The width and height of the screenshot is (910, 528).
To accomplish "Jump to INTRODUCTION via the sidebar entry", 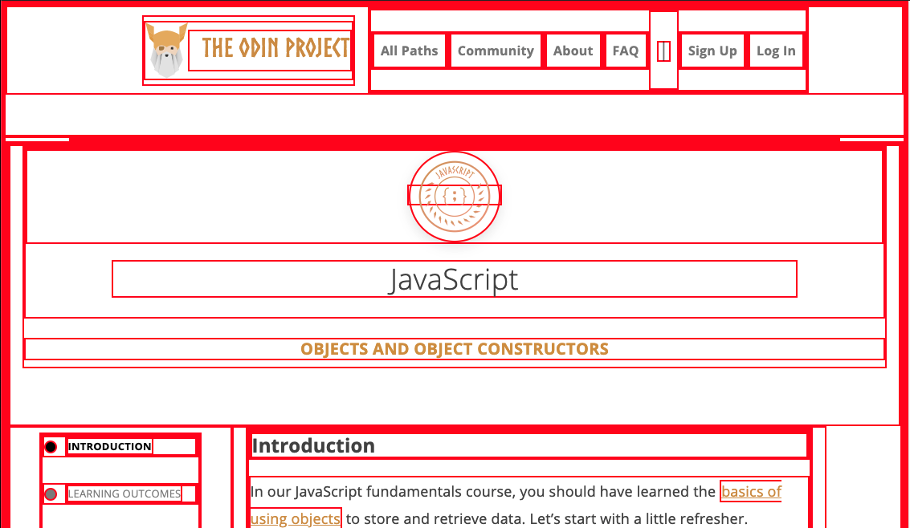I will 110,446.
